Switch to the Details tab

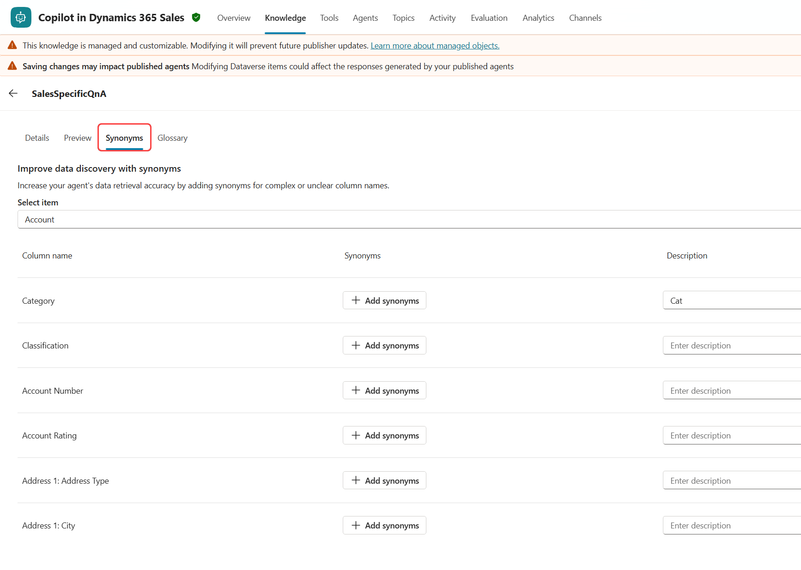click(37, 138)
